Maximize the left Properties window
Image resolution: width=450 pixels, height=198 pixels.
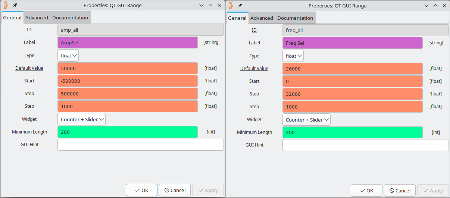coord(210,5)
